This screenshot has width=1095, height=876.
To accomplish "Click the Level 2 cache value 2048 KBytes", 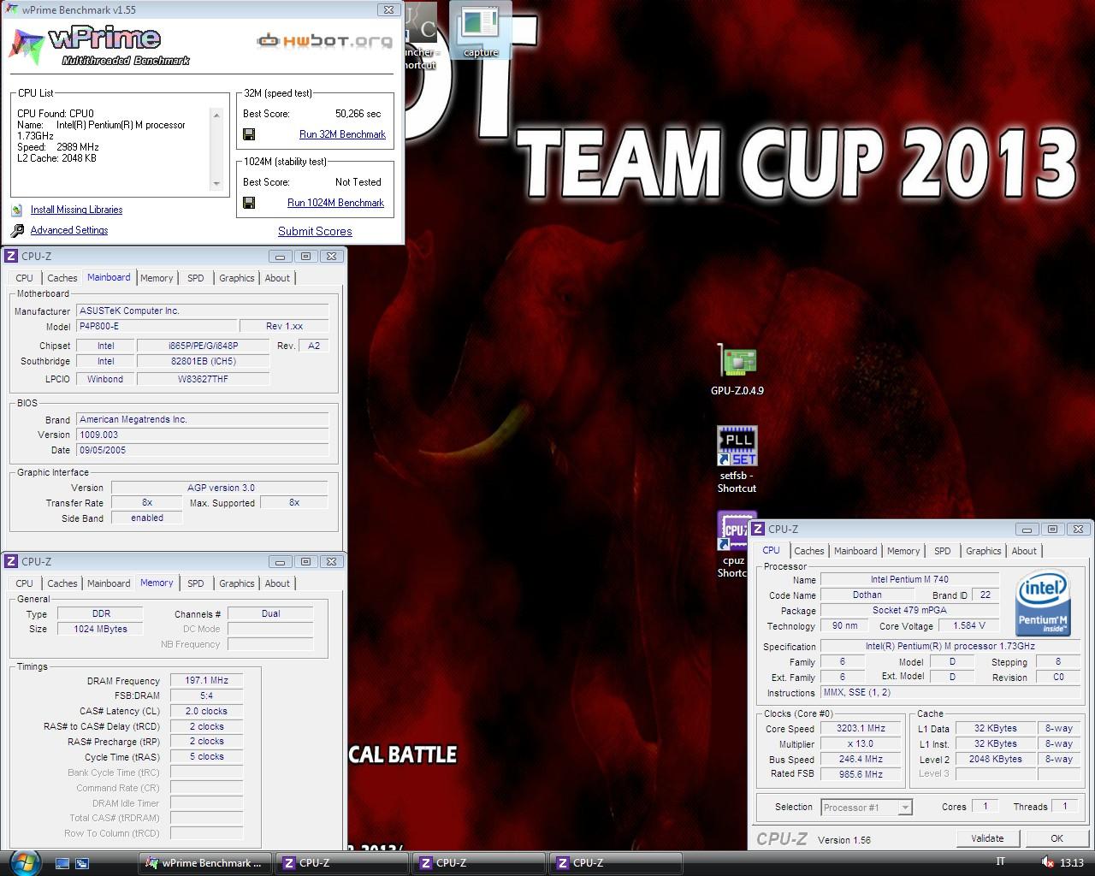I will tap(995, 759).
